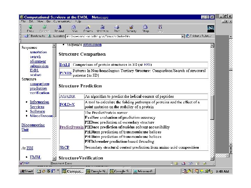Open the EBI link after 'At'

click(30, 148)
